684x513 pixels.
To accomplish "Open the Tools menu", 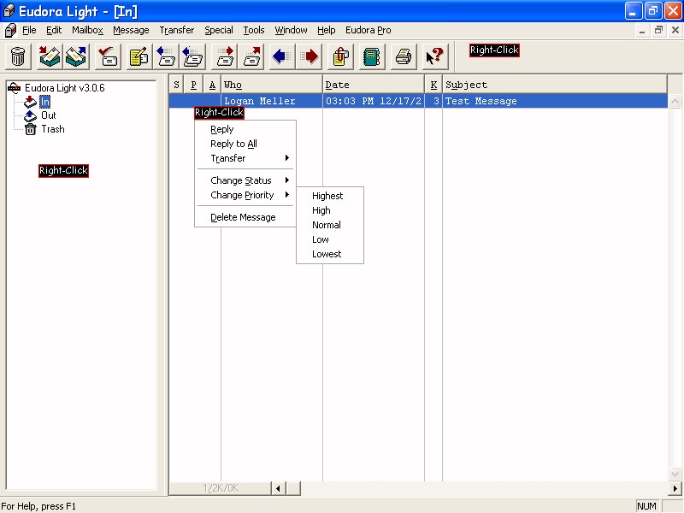I will [254, 30].
